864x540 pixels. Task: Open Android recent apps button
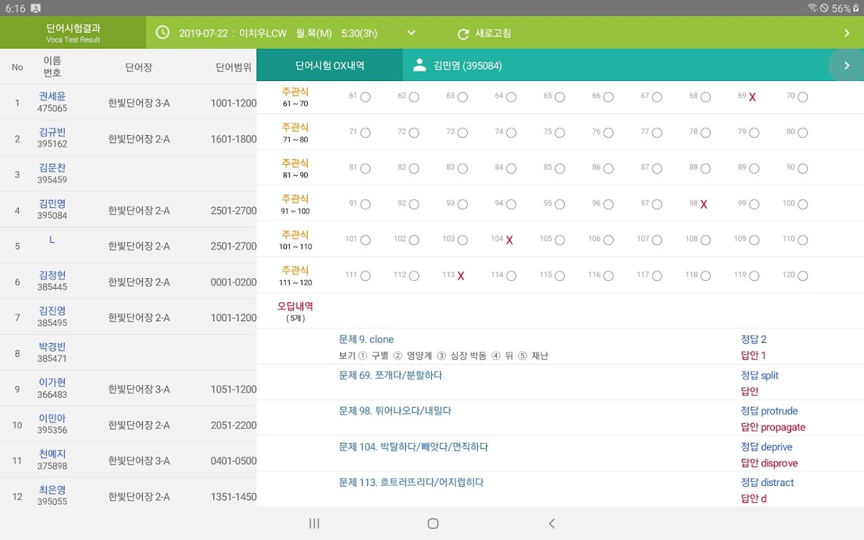click(314, 523)
